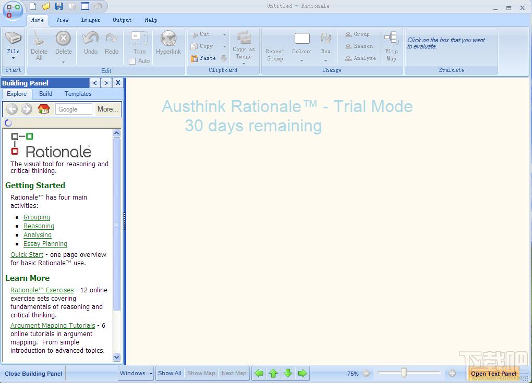Click the browser forward arrow in Building Panel
Image resolution: width=532 pixels, height=383 pixels.
point(27,109)
